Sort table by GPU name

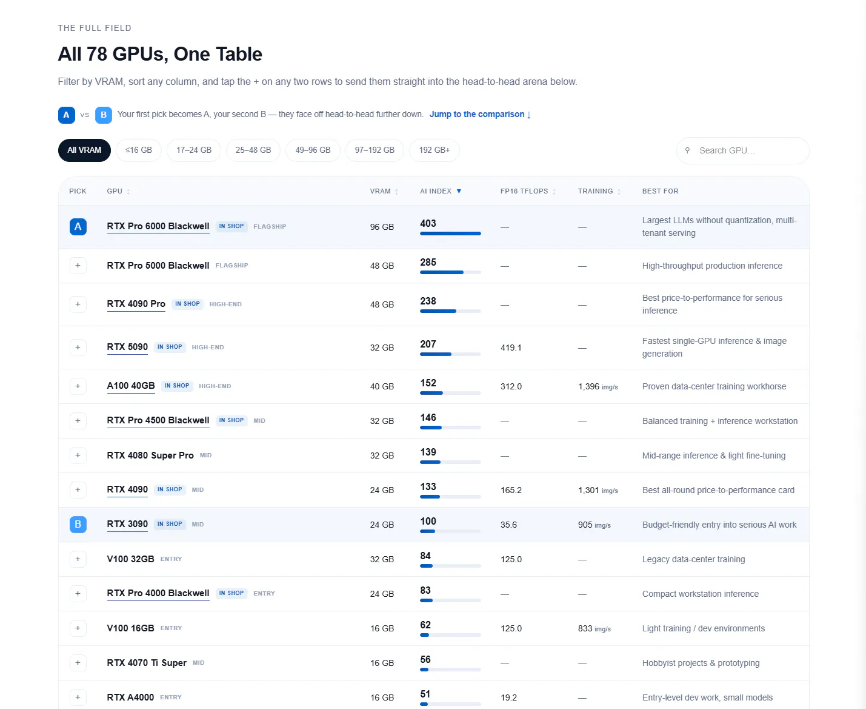coord(118,191)
